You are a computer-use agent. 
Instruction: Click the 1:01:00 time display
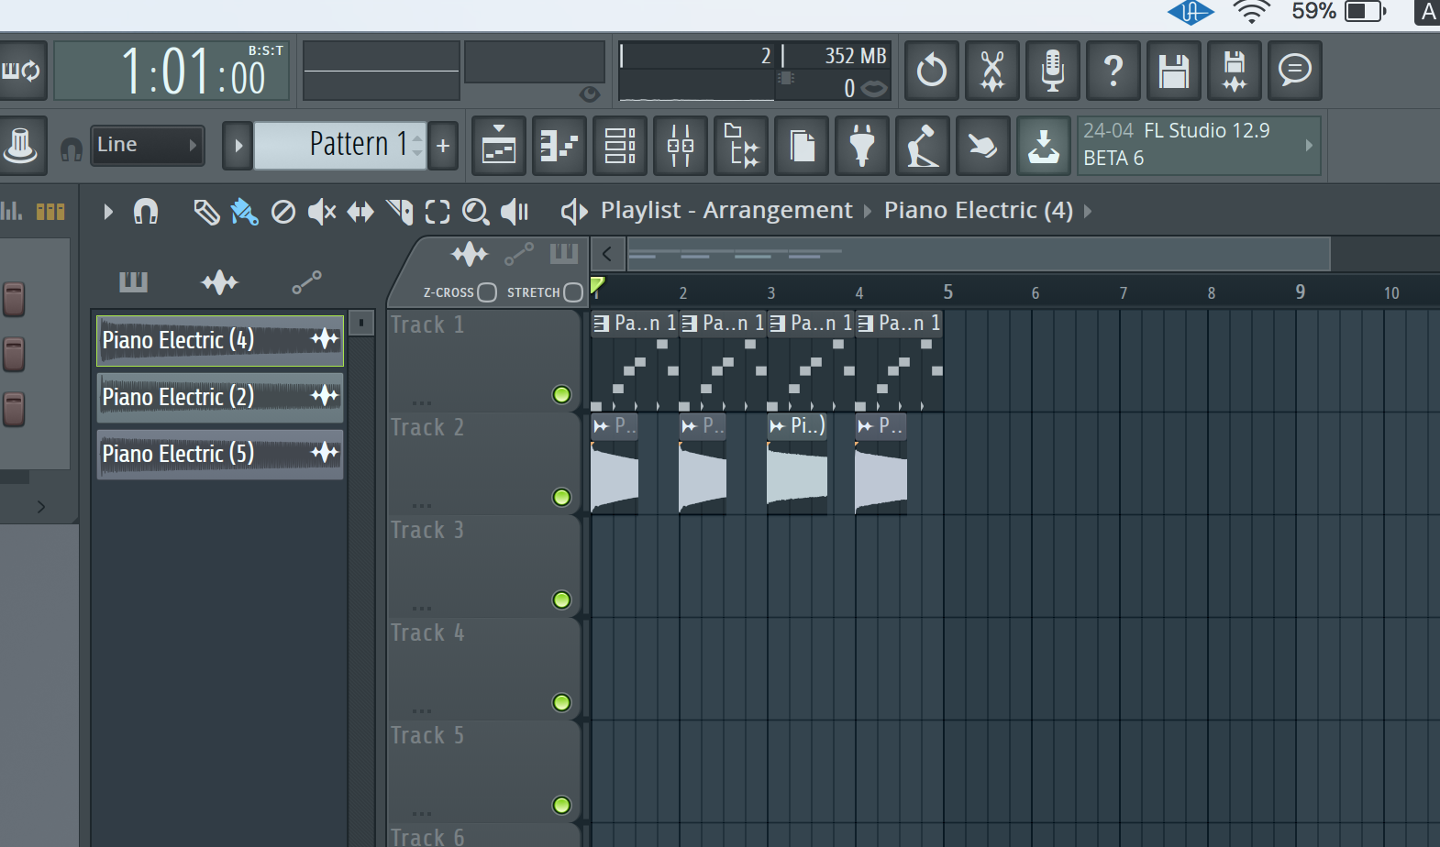coord(172,71)
